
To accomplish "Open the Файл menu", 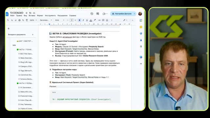I will pos(12,16).
